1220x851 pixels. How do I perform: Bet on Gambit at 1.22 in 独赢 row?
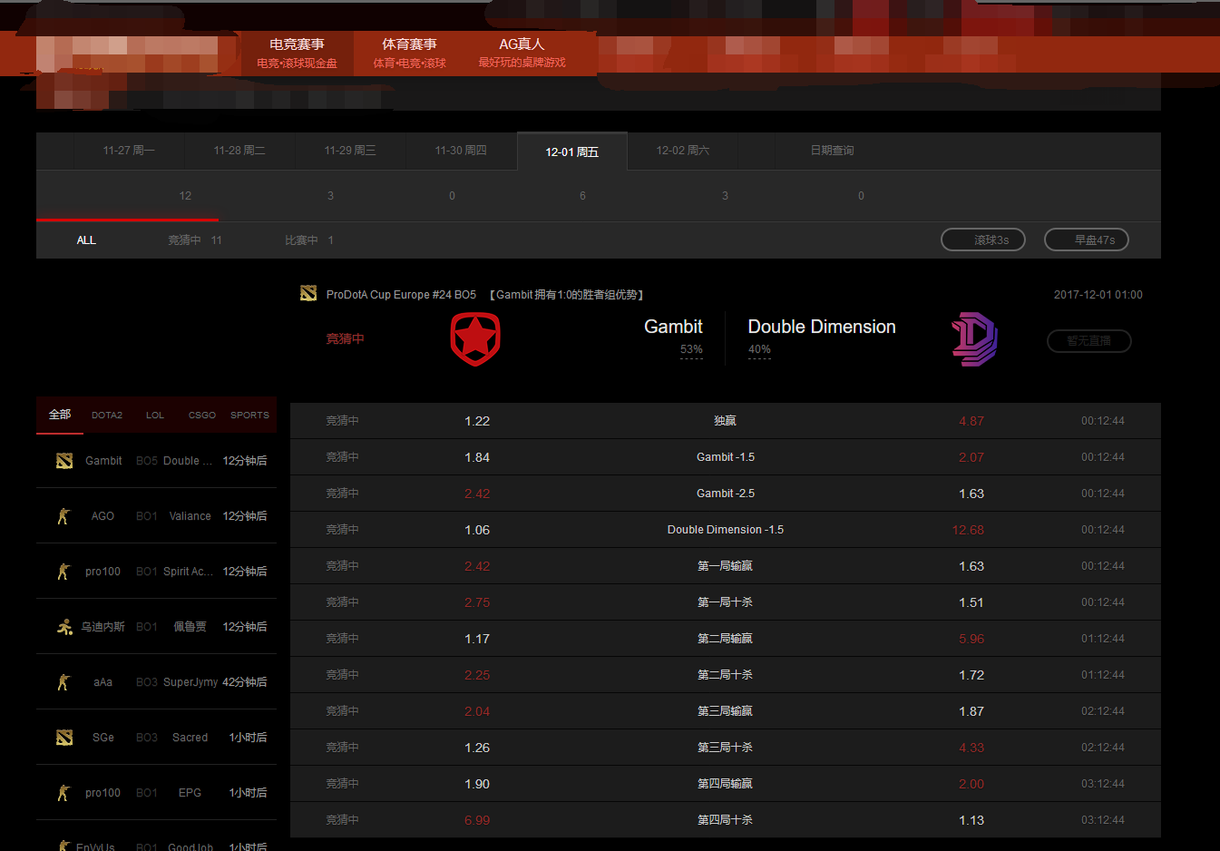point(477,421)
